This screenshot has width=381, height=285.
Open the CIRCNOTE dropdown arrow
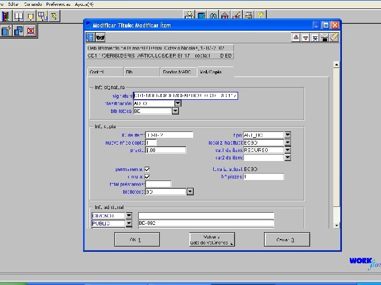pyautogui.click(x=129, y=215)
